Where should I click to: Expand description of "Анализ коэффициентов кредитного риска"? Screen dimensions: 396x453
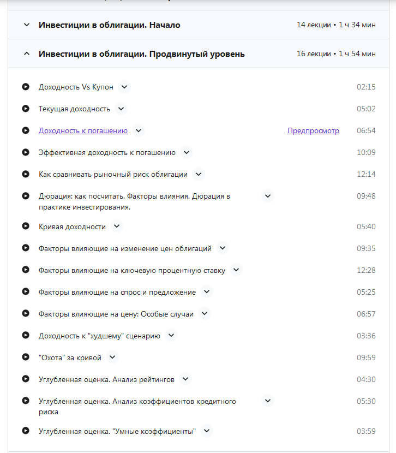point(267,401)
